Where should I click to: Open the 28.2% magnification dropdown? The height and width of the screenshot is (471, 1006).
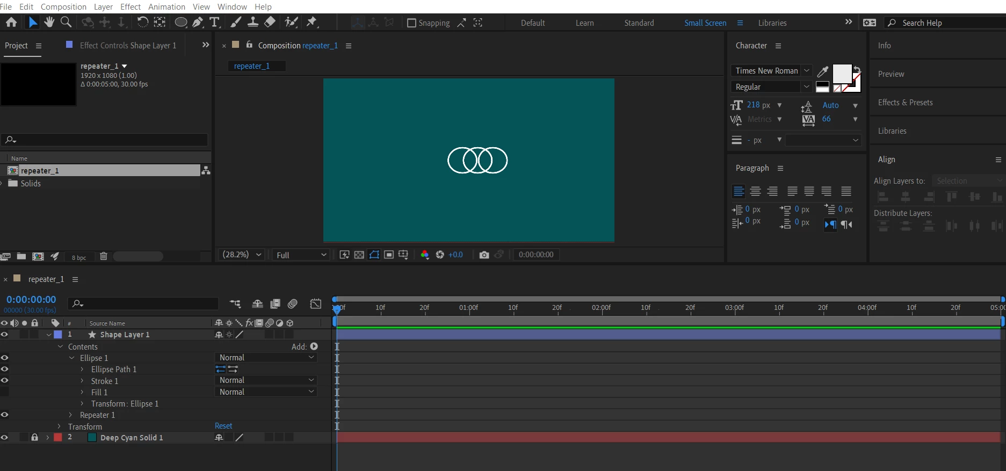[242, 255]
